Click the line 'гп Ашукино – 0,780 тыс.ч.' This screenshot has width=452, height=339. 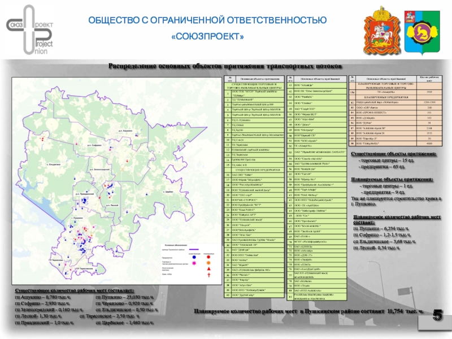pos(43,297)
